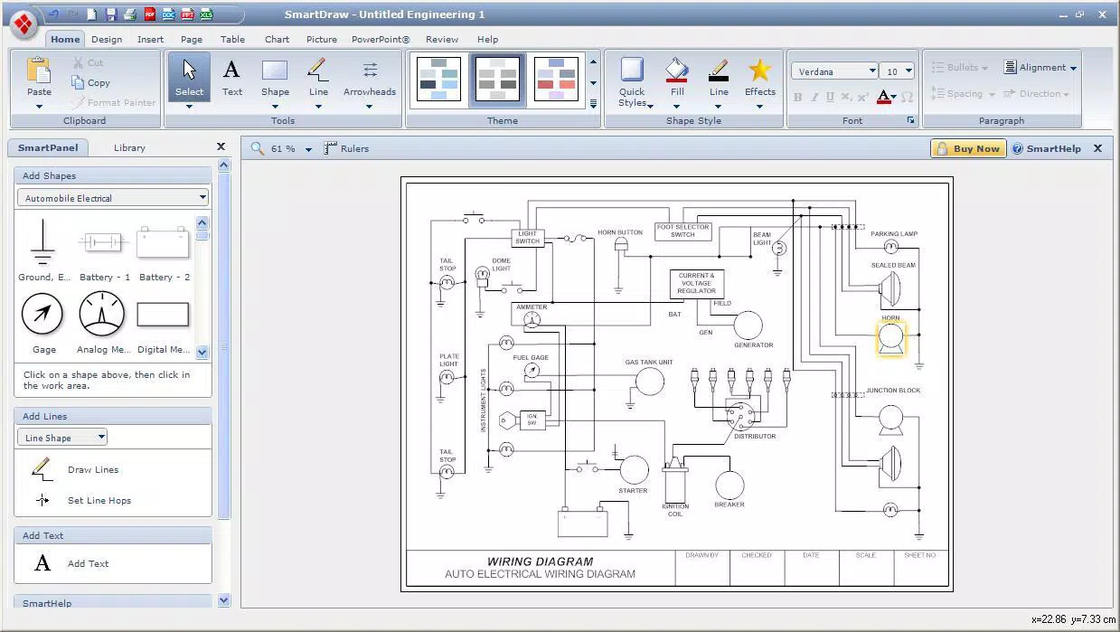Switch to the Page ribbon tab

tap(191, 39)
